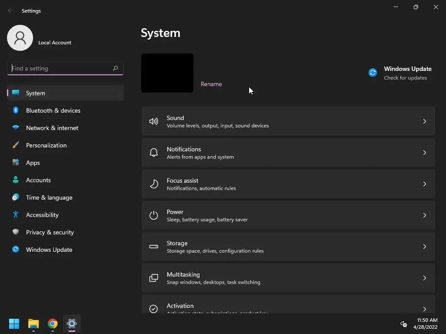Viewport: 446px width, 334px height.
Task: Click the System monitor icon in sidebar
Action: point(16,93)
